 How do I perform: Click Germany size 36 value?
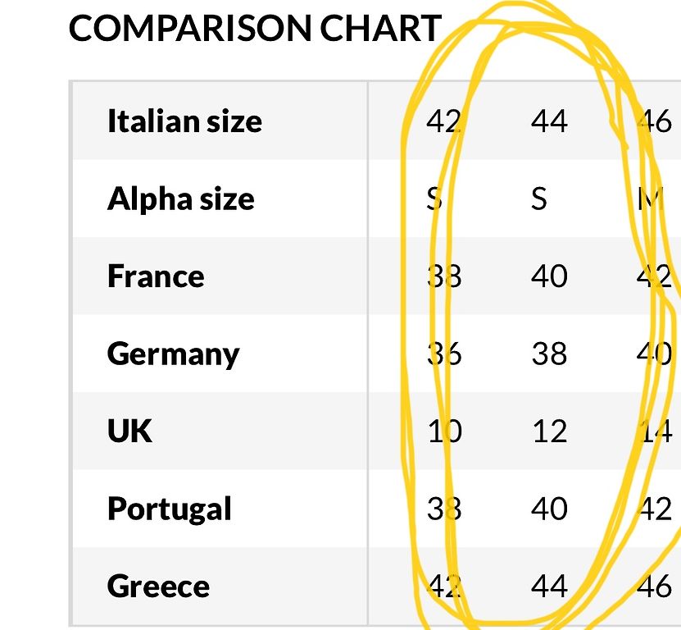coord(444,354)
